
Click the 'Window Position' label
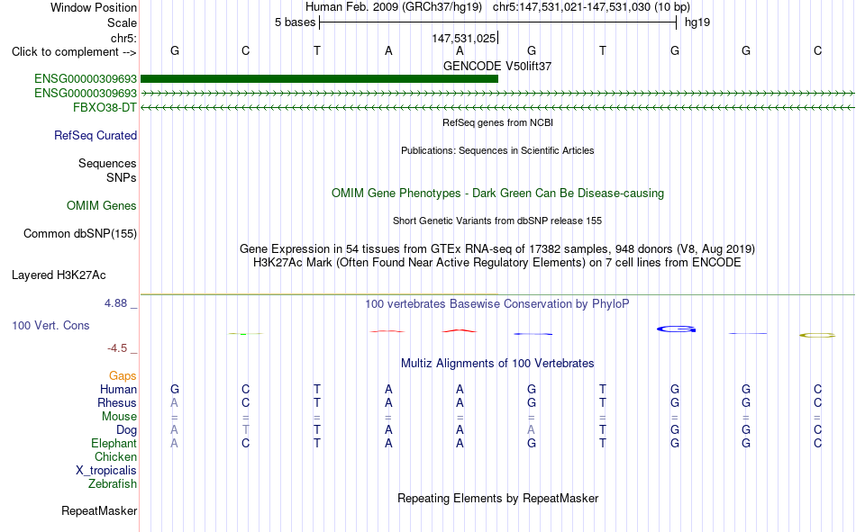click(x=94, y=7)
